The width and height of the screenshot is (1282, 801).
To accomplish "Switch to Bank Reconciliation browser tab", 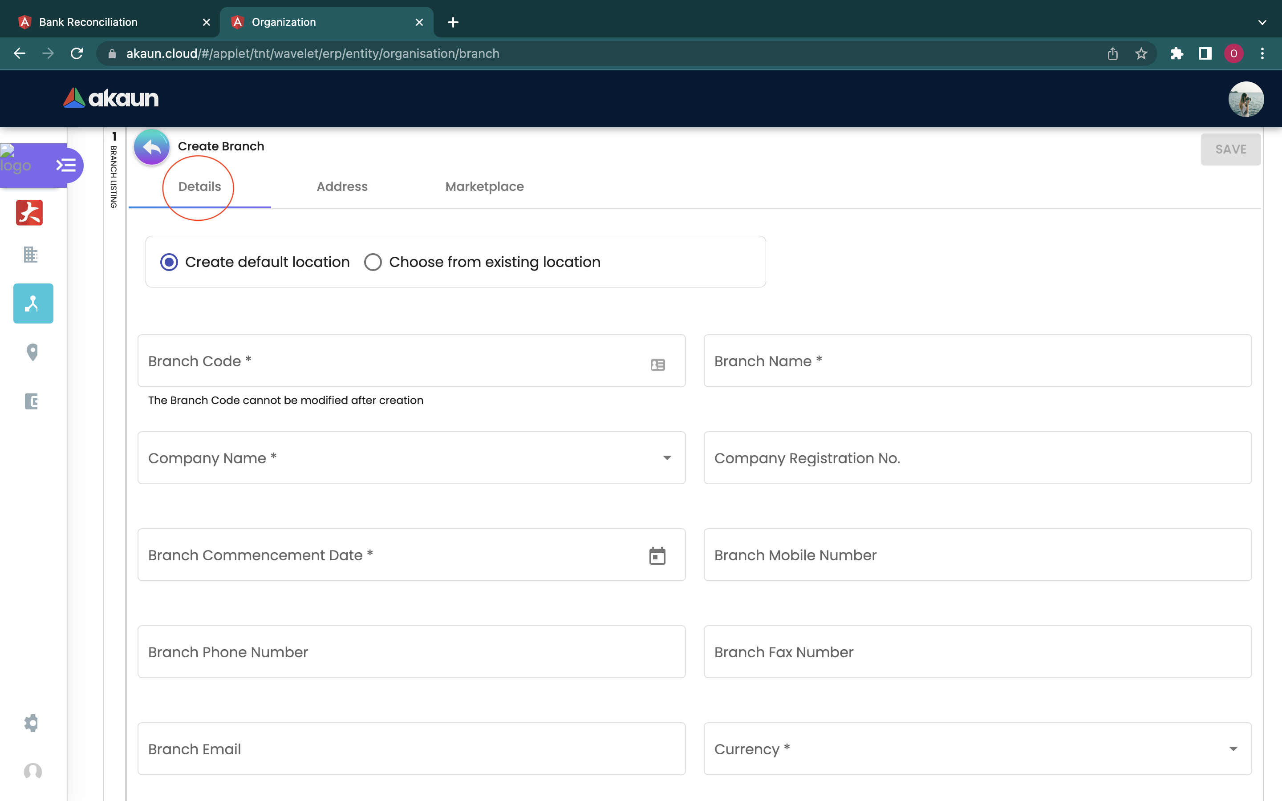I will (89, 22).
